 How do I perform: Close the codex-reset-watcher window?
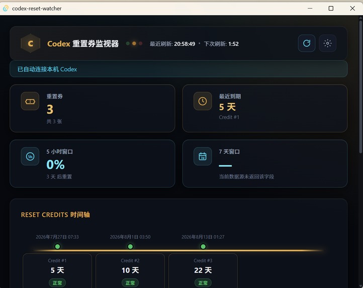point(352,9)
